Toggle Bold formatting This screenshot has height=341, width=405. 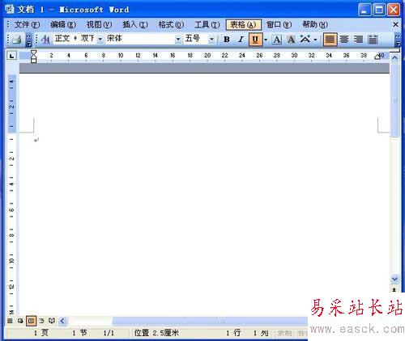click(227, 40)
